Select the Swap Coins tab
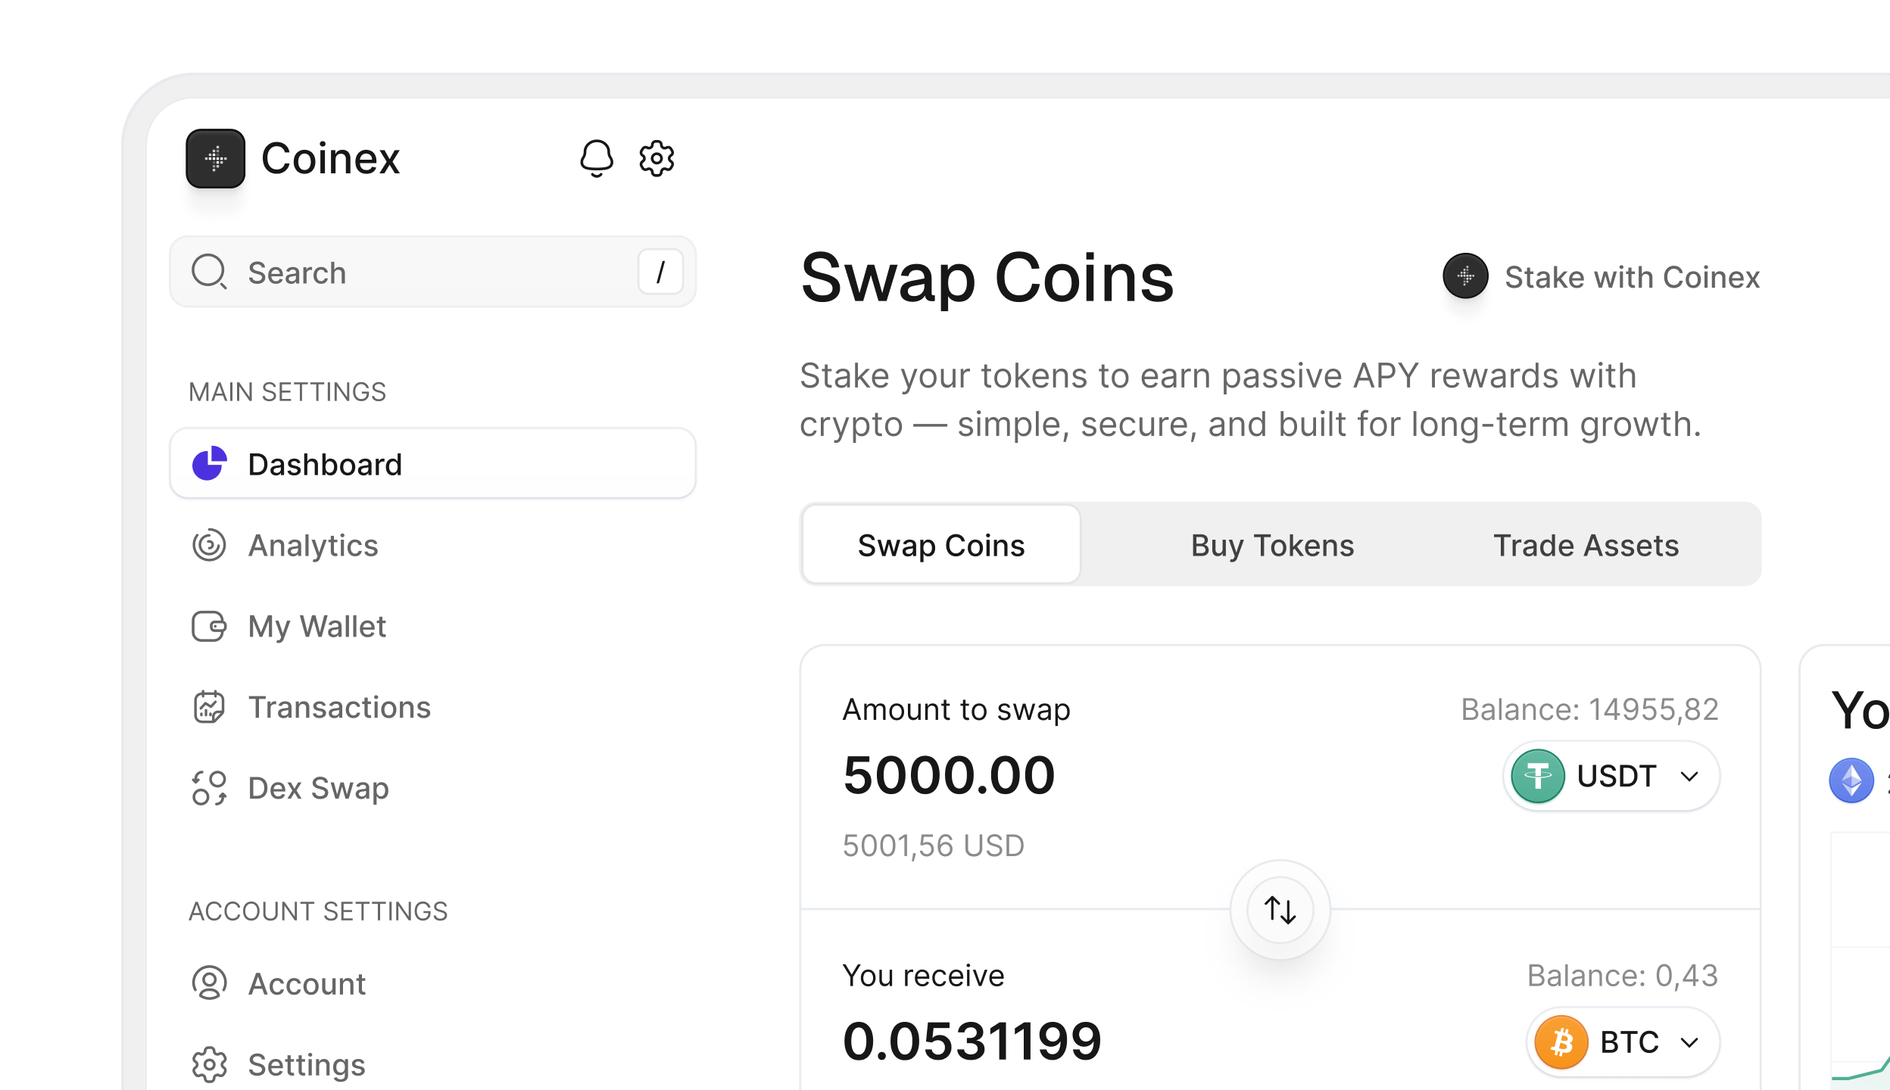This screenshot has width=1890, height=1090. pyautogui.click(x=941, y=545)
